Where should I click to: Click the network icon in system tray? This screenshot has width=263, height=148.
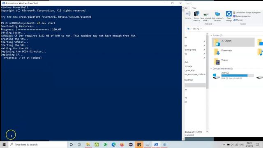coord(237,144)
